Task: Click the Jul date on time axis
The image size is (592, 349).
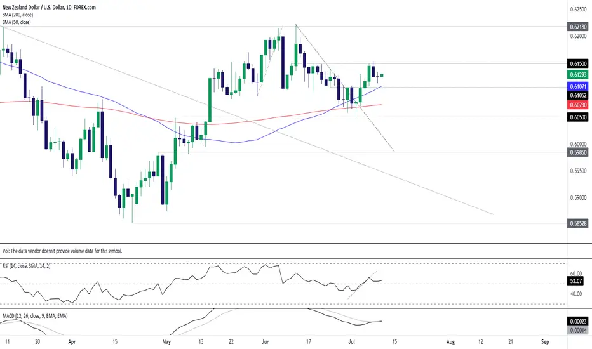Action: [351, 342]
